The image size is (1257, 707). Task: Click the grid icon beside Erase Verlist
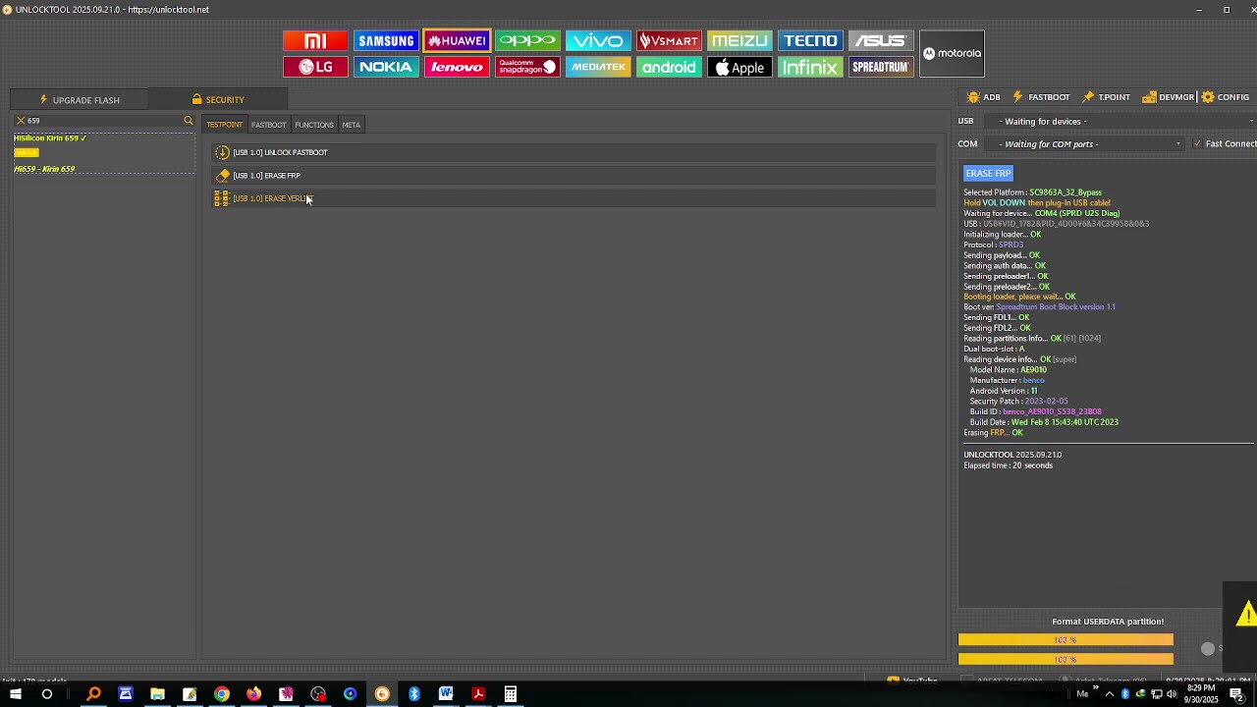pyautogui.click(x=222, y=198)
